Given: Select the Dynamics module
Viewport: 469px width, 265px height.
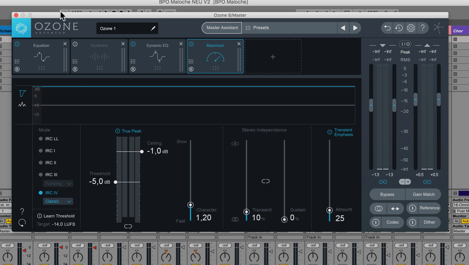Looking at the screenshot, I should click(99, 56).
